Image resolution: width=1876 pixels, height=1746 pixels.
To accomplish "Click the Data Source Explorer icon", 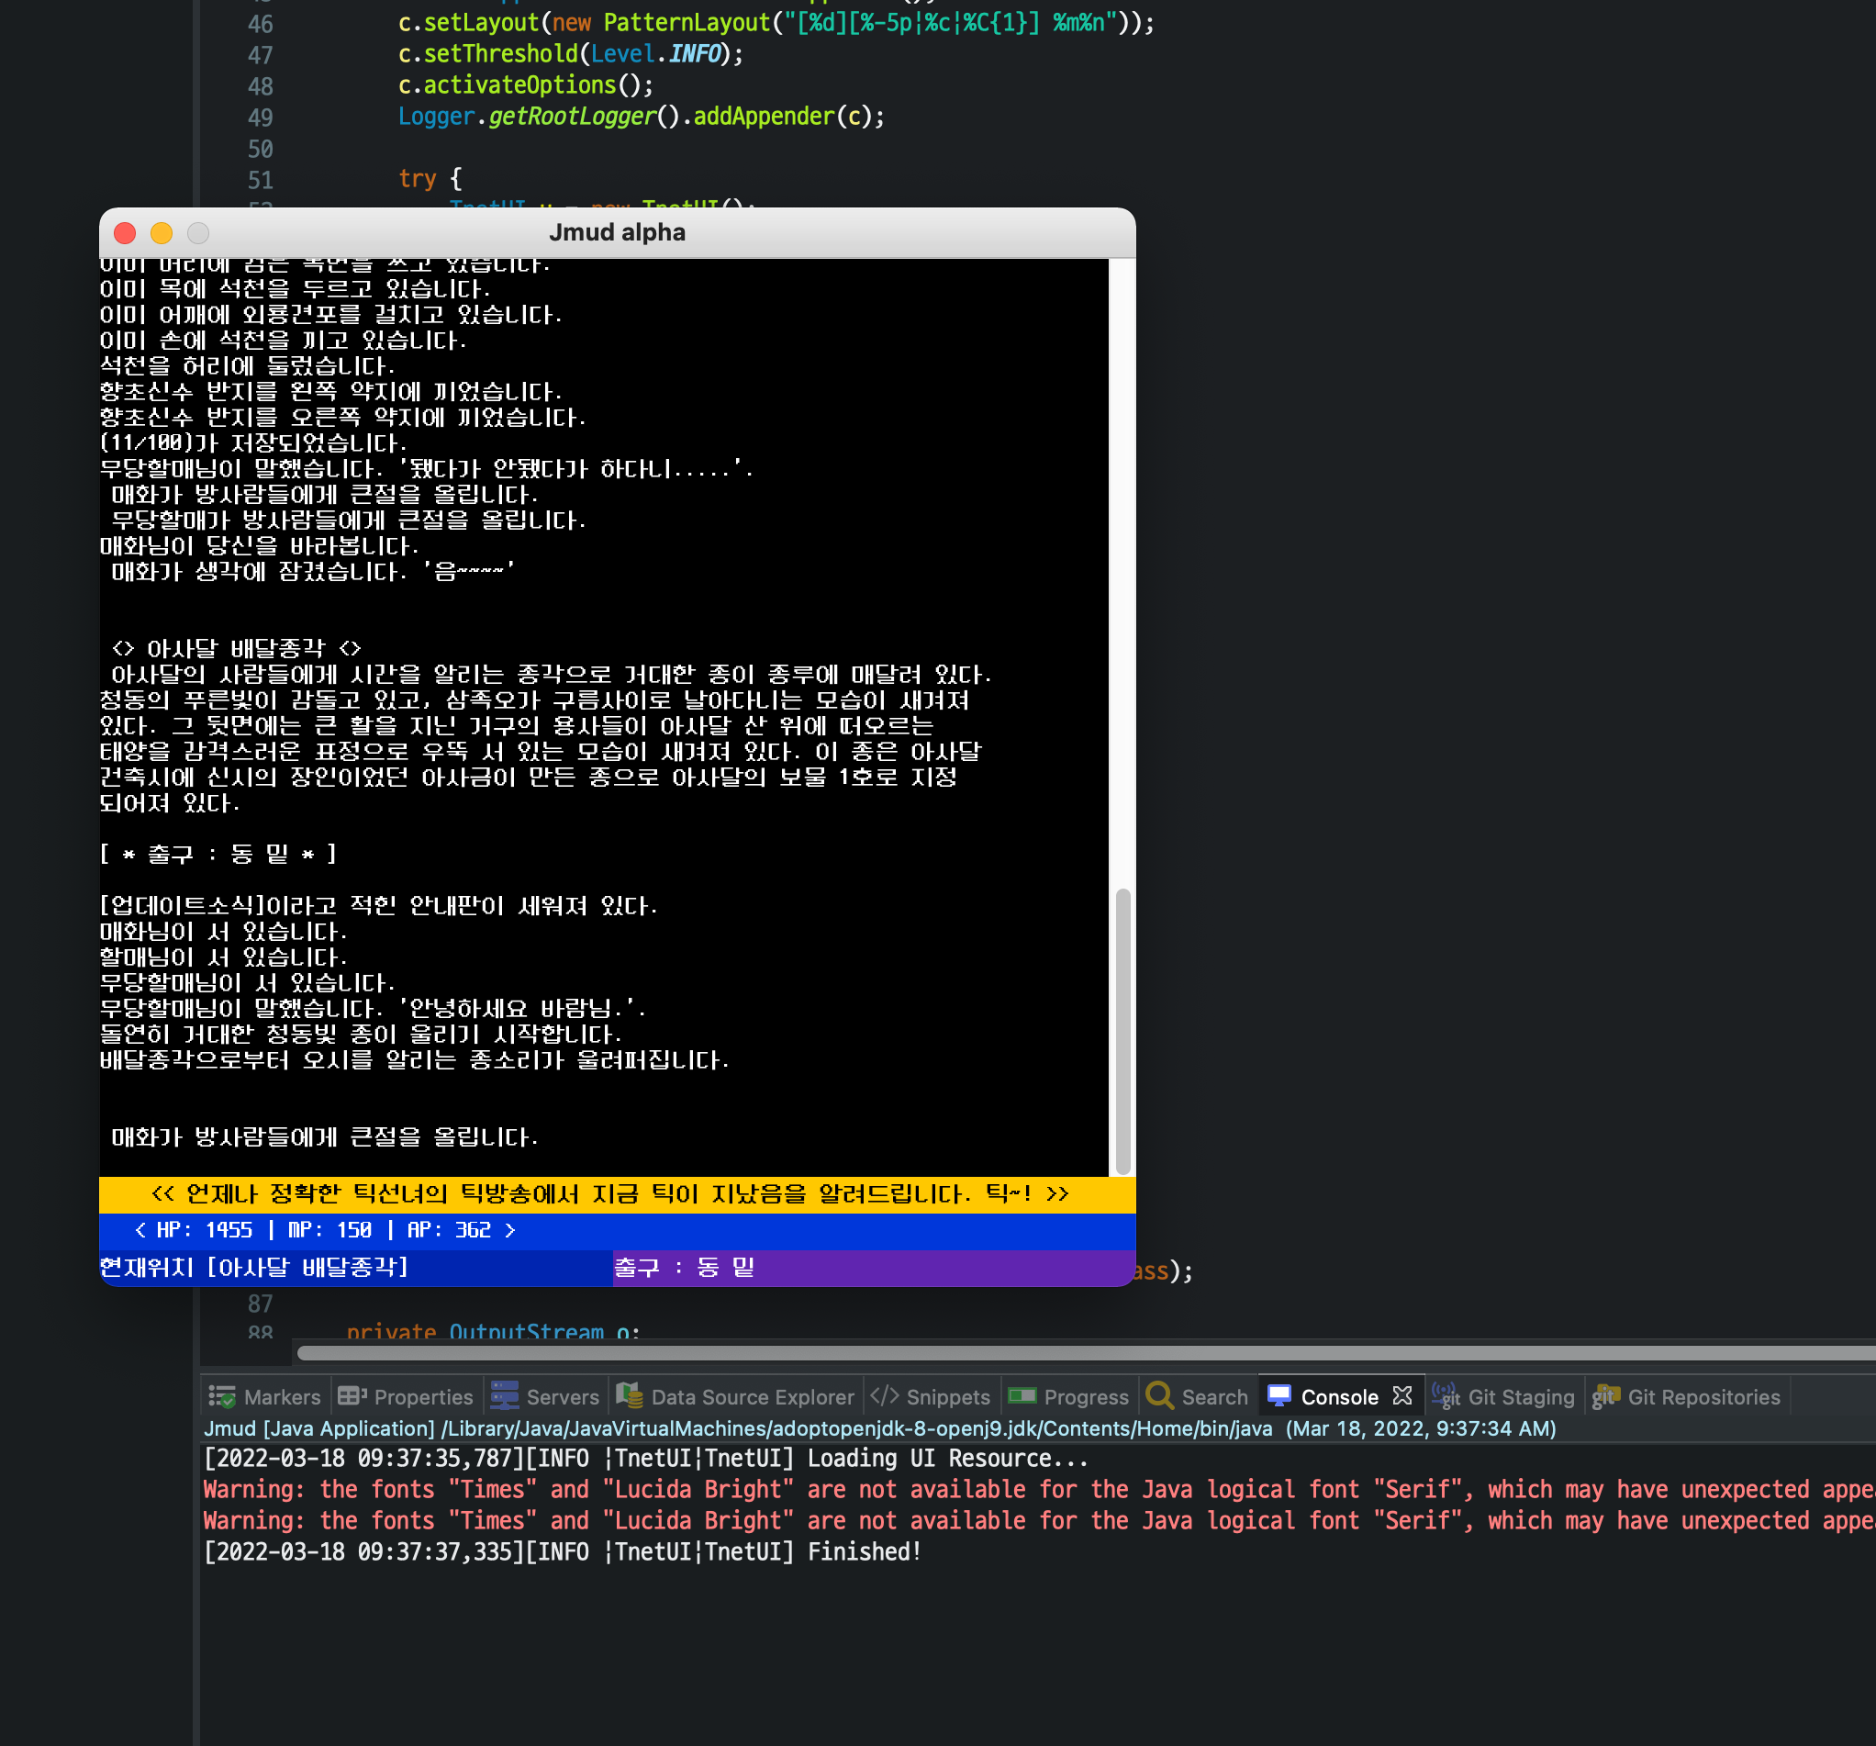I will tap(630, 1396).
